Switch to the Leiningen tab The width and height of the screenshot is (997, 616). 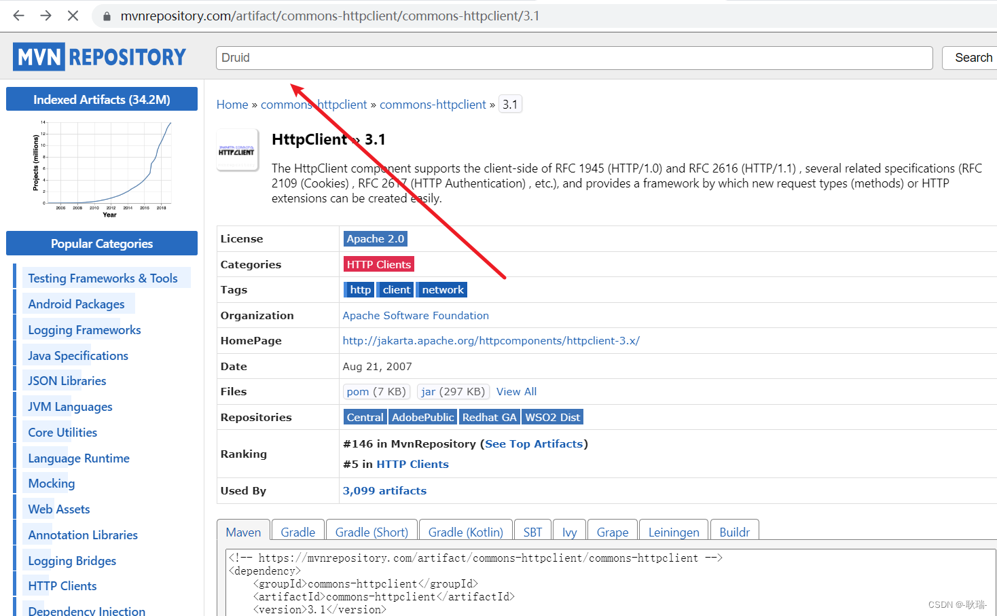pos(673,532)
